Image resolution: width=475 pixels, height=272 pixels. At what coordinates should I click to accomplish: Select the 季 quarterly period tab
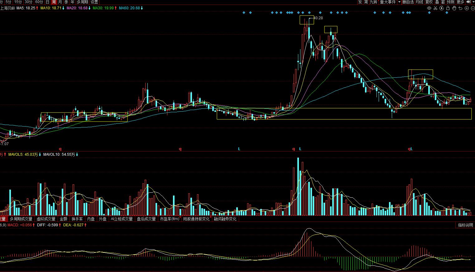point(66,2)
